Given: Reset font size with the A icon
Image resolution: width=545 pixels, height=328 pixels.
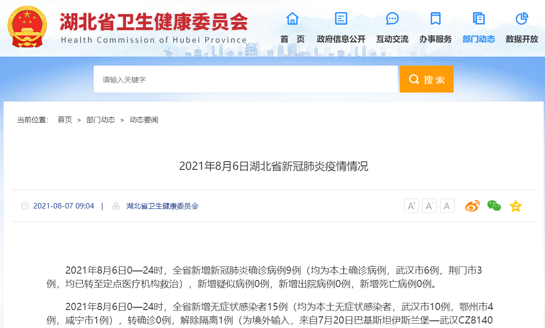Looking at the screenshot, I should coord(446,206).
